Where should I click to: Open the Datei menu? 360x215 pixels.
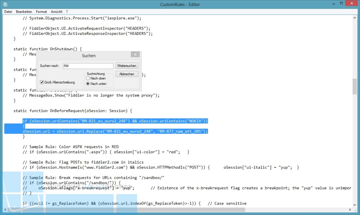click(x=8, y=12)
